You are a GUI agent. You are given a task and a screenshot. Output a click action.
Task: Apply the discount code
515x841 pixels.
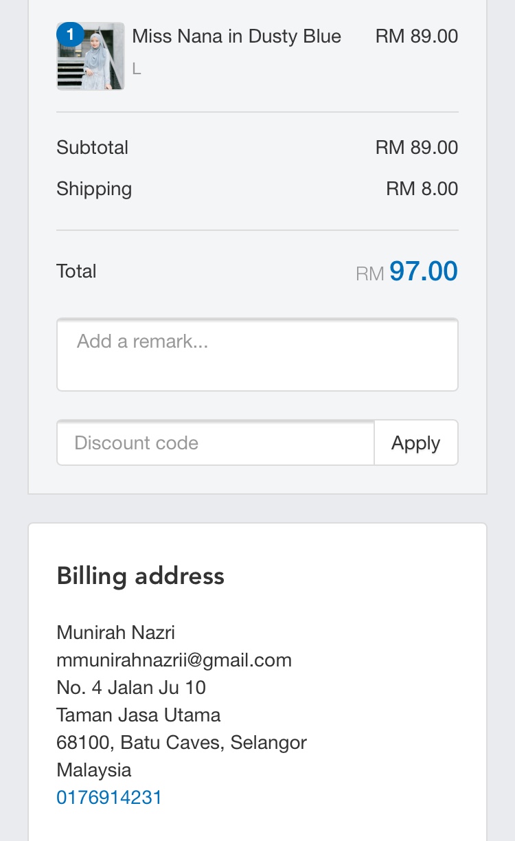[416, 442]
